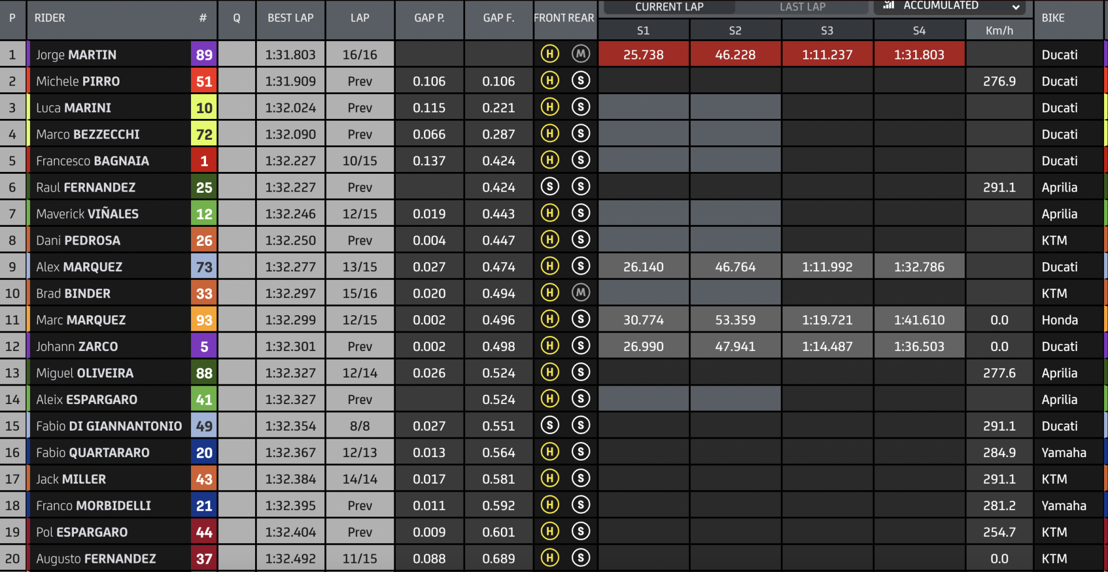Click Raul Fernandez's front soft tyre icon
The width and height of the screenshot is (1108, 572).
pyautogui.click(x=549, y=187)
